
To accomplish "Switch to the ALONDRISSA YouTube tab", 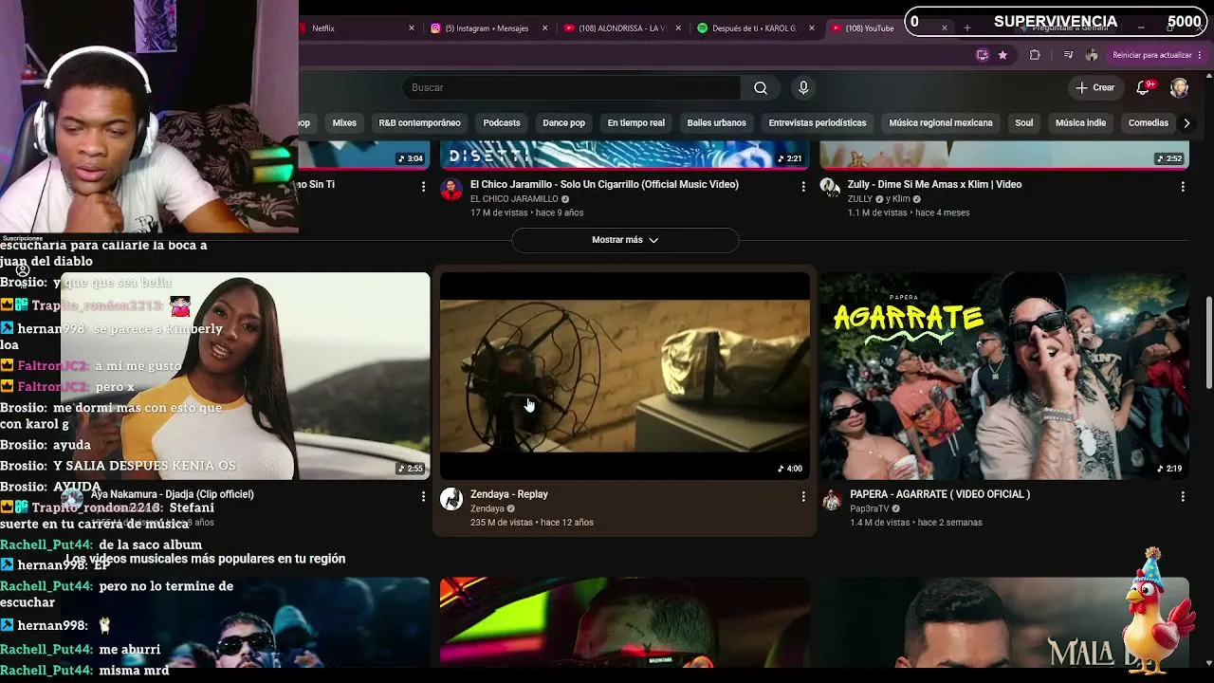I will tap(622, 28).
